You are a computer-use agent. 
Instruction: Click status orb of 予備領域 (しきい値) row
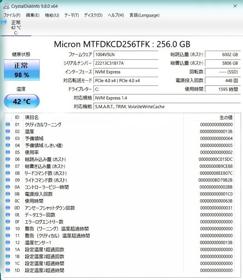pyautogui.click(x=8, y=145)
